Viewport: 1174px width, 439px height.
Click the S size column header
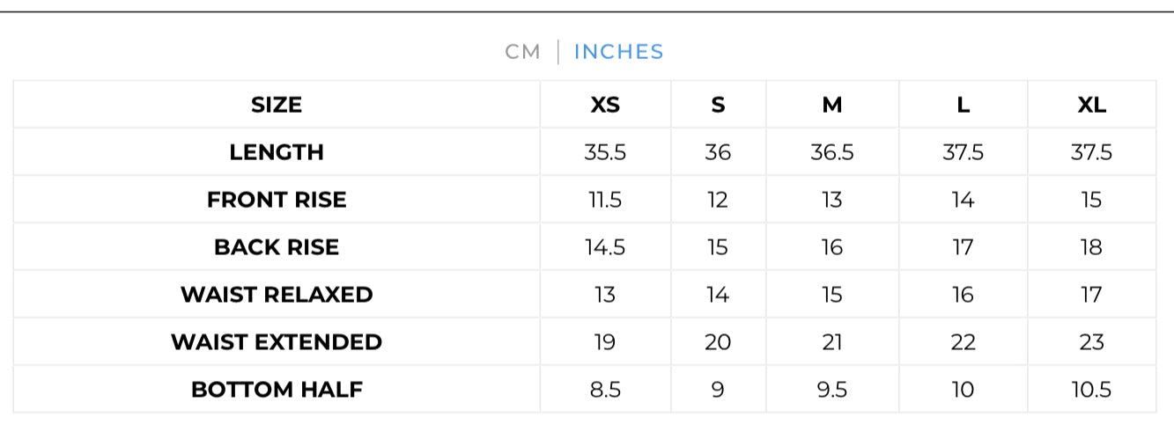click(718, 105)
